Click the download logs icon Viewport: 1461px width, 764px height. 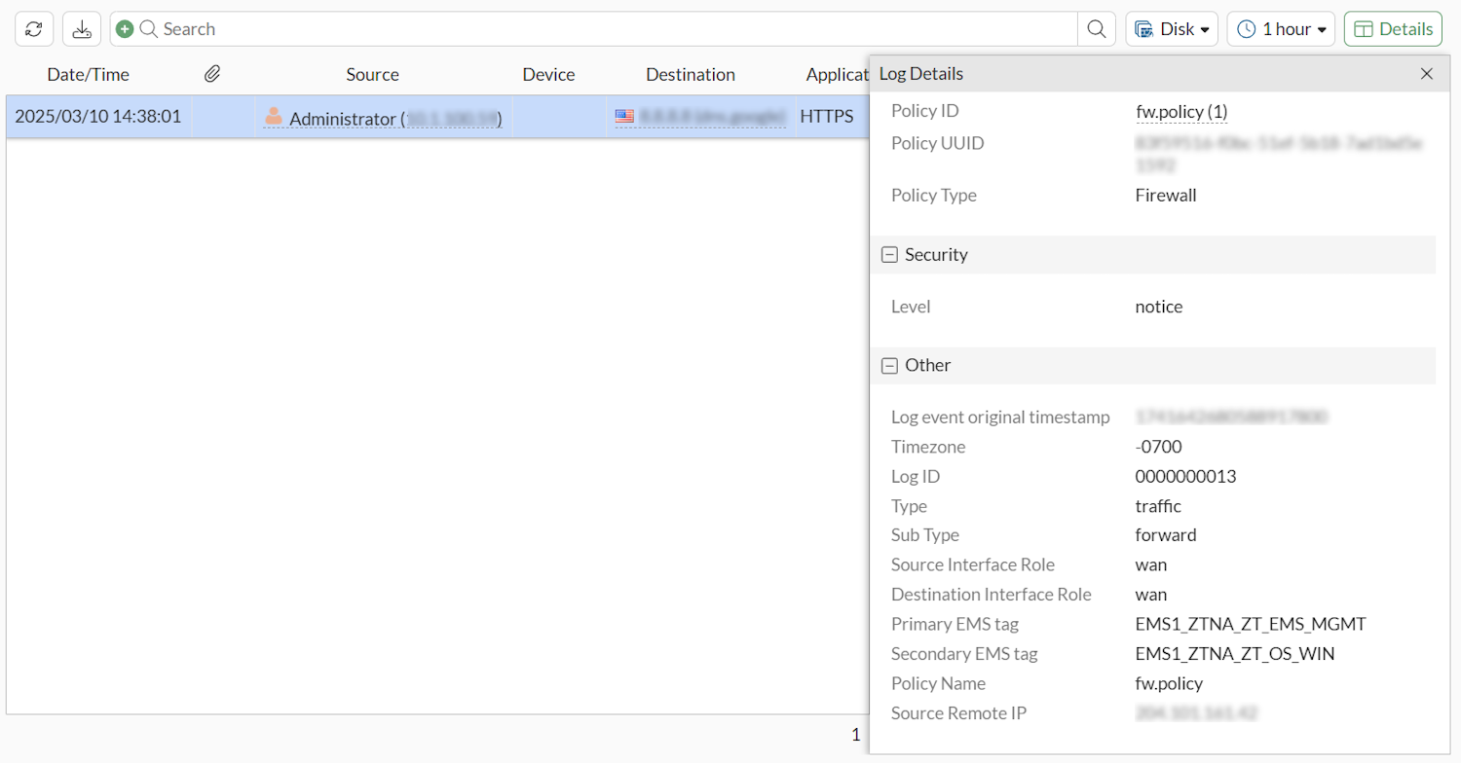click(81, 28)
